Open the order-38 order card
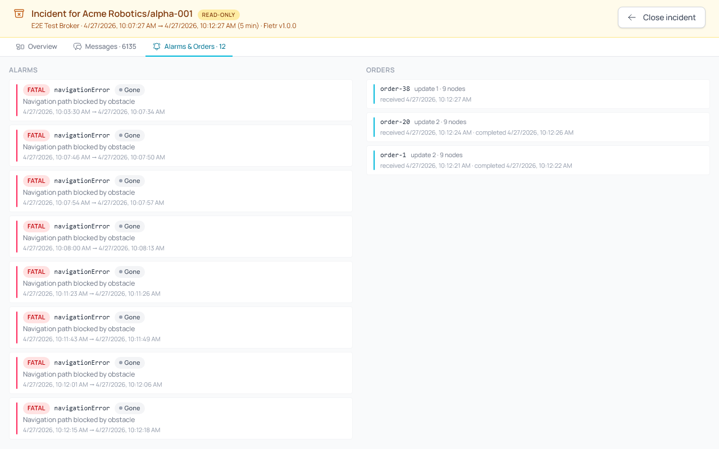Viewport: 719px width, 449px height. [x=538, y=94]
